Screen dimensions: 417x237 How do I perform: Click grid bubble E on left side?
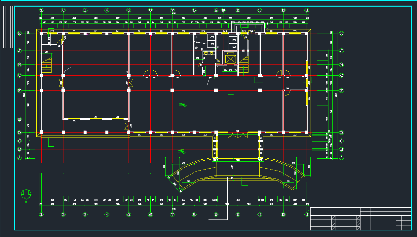tap(19, 119)
